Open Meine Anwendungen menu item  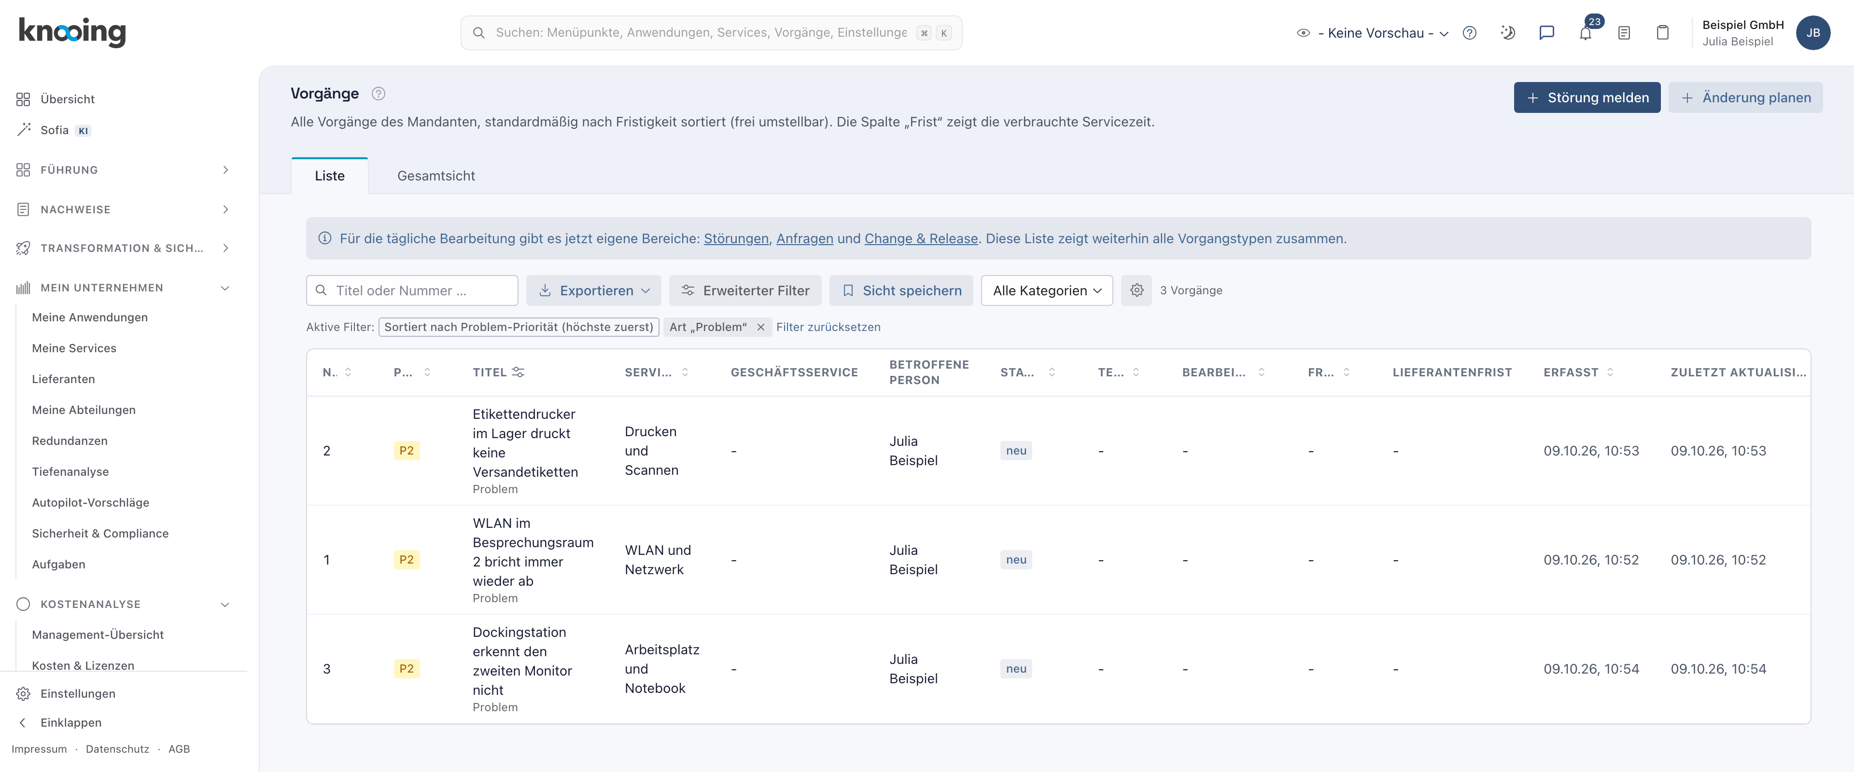click(x=90, y=317)
